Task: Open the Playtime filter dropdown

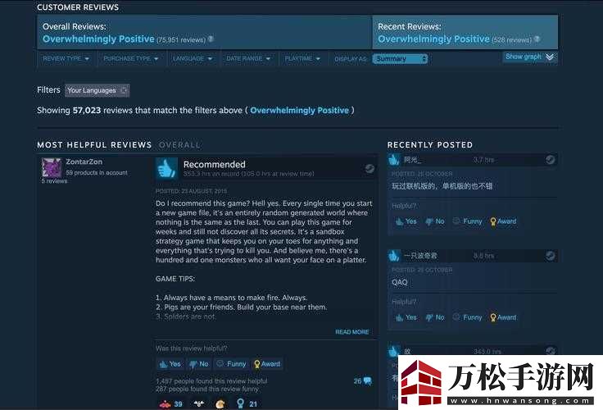Action: coord(302,59)
